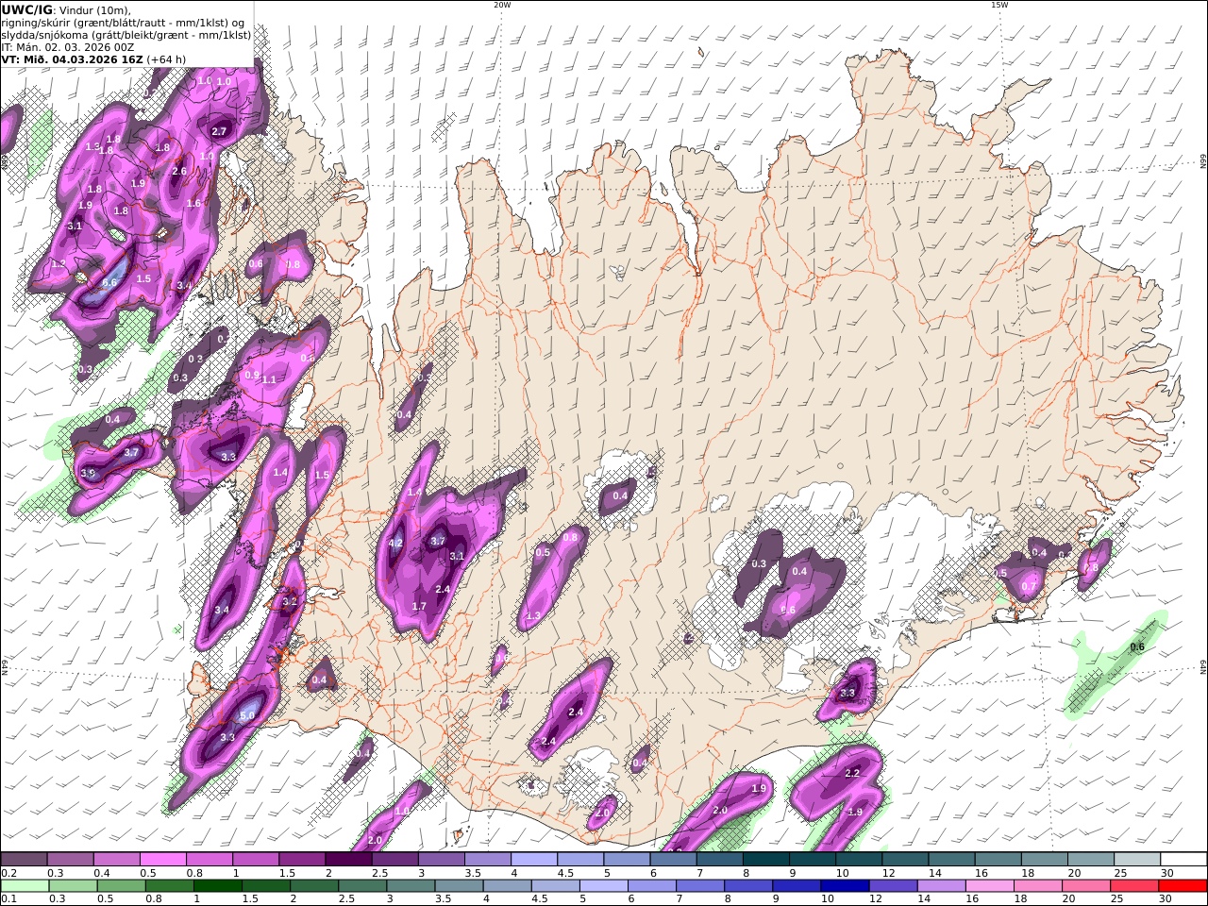Click the UWC/IG title in the header

coord(27,9)
